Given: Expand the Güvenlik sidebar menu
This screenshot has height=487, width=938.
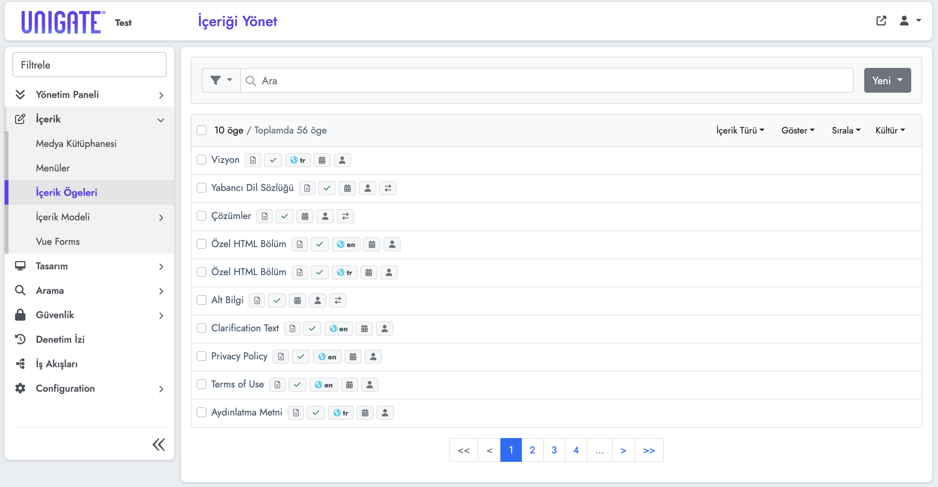Looking at the screenshot, I should tap(89, 315).
